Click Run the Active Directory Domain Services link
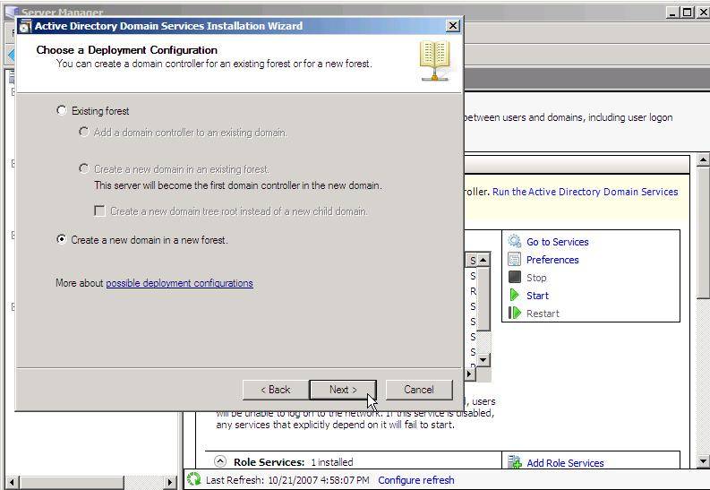Image resolution: width=710 pixels, height=490 pixels. [585, 192]
